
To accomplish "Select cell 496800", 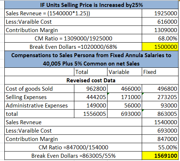I will [160, 89].
